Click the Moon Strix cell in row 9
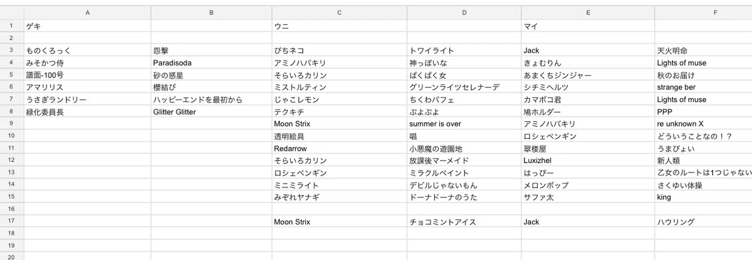Viewport: 752px width, 260px height. pos(339,124)
